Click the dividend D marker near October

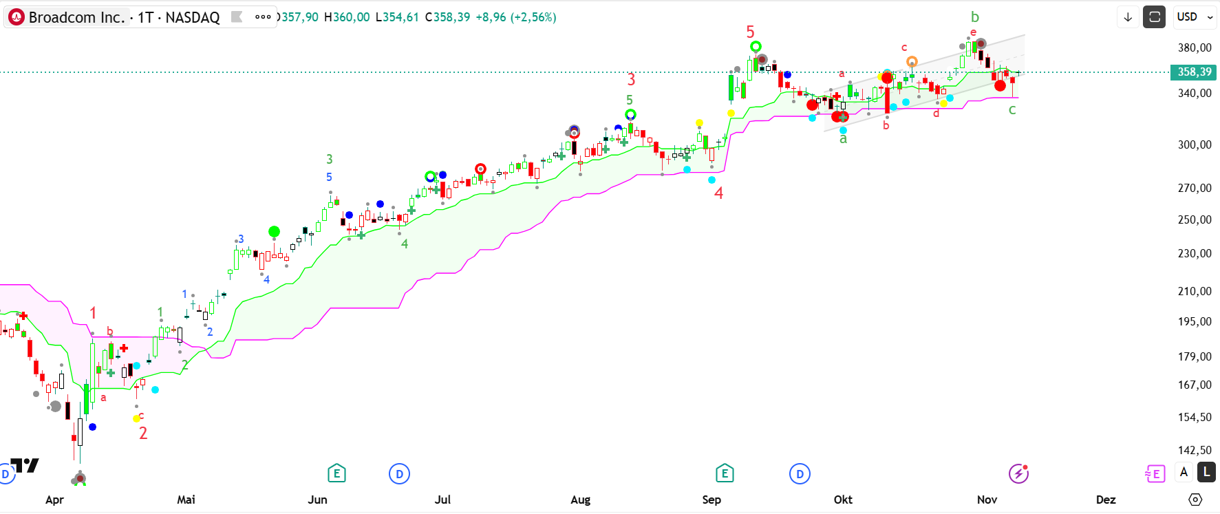tap(800, 473)
